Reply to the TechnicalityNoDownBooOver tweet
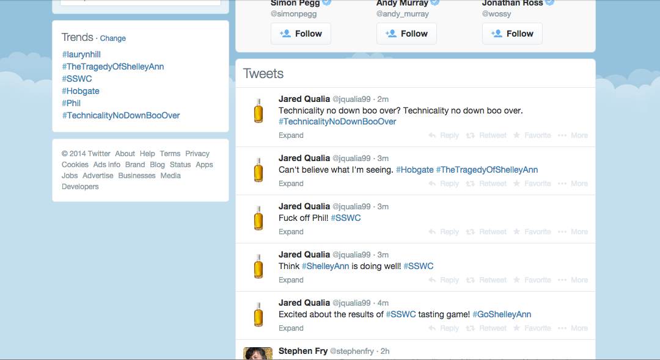 tap(444, 135)
